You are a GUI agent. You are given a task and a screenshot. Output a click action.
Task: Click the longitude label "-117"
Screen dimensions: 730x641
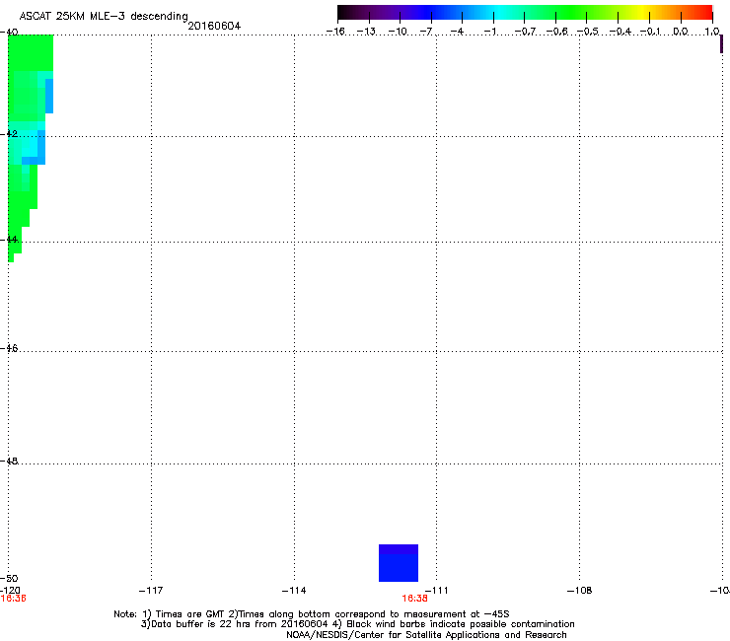point(151,591)
